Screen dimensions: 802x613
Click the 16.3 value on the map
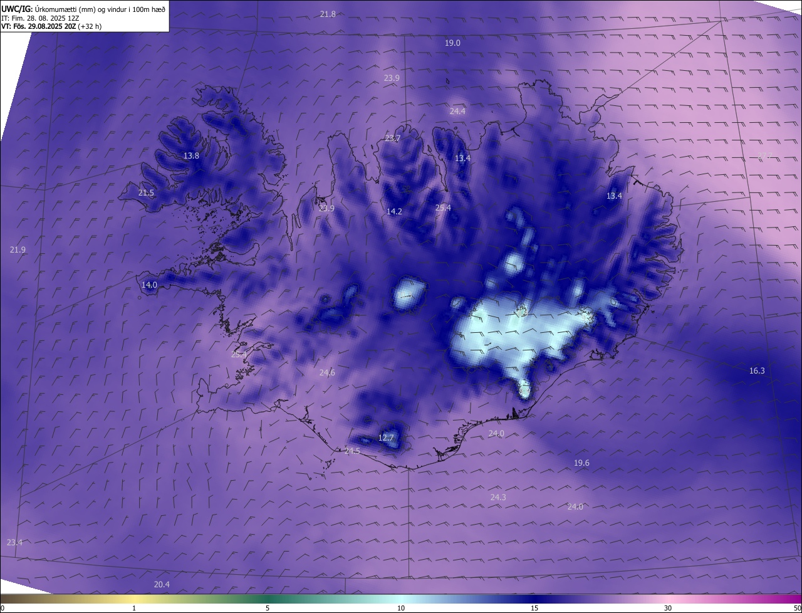point(757,370)
